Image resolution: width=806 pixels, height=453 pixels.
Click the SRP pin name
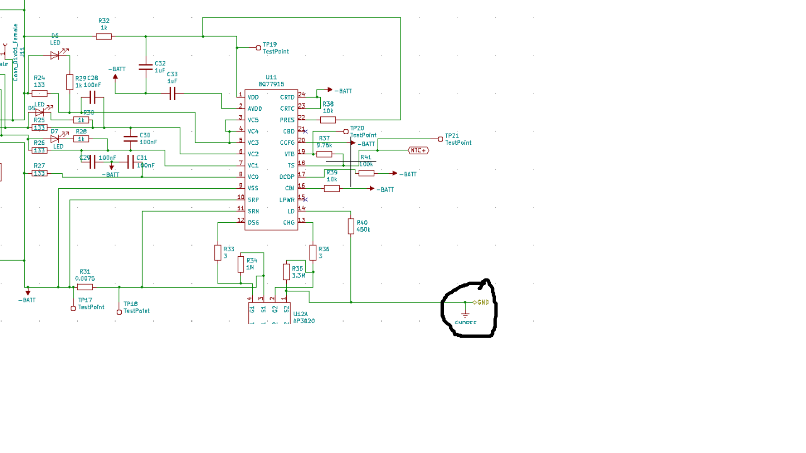point(253,200)
